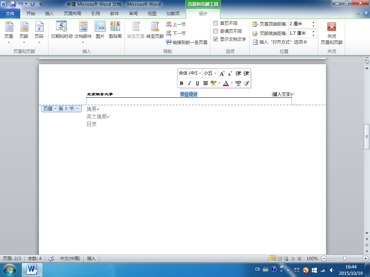Open the 页脚 footer gallery
370x277 pixels.
[24, 32]
